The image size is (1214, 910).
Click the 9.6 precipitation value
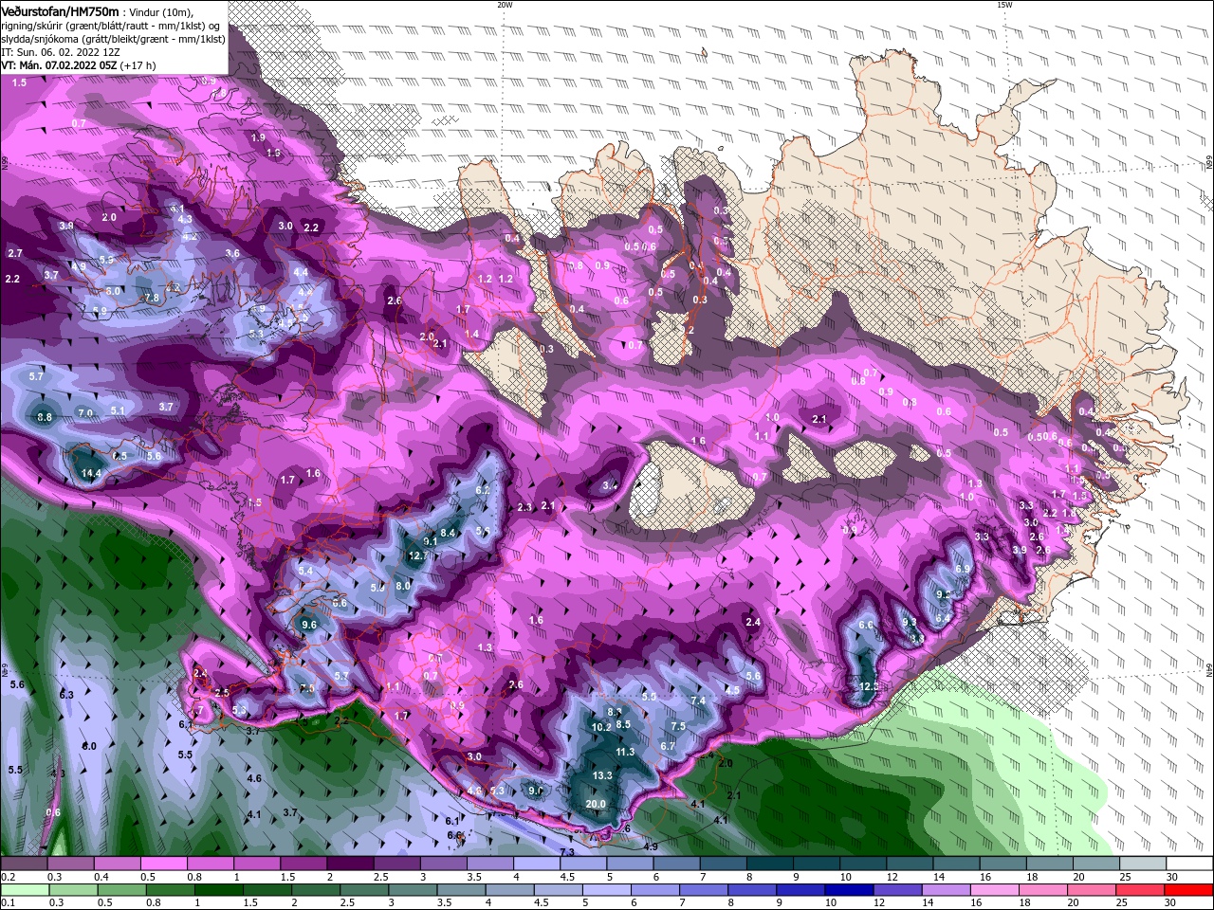tap(309, 625)
